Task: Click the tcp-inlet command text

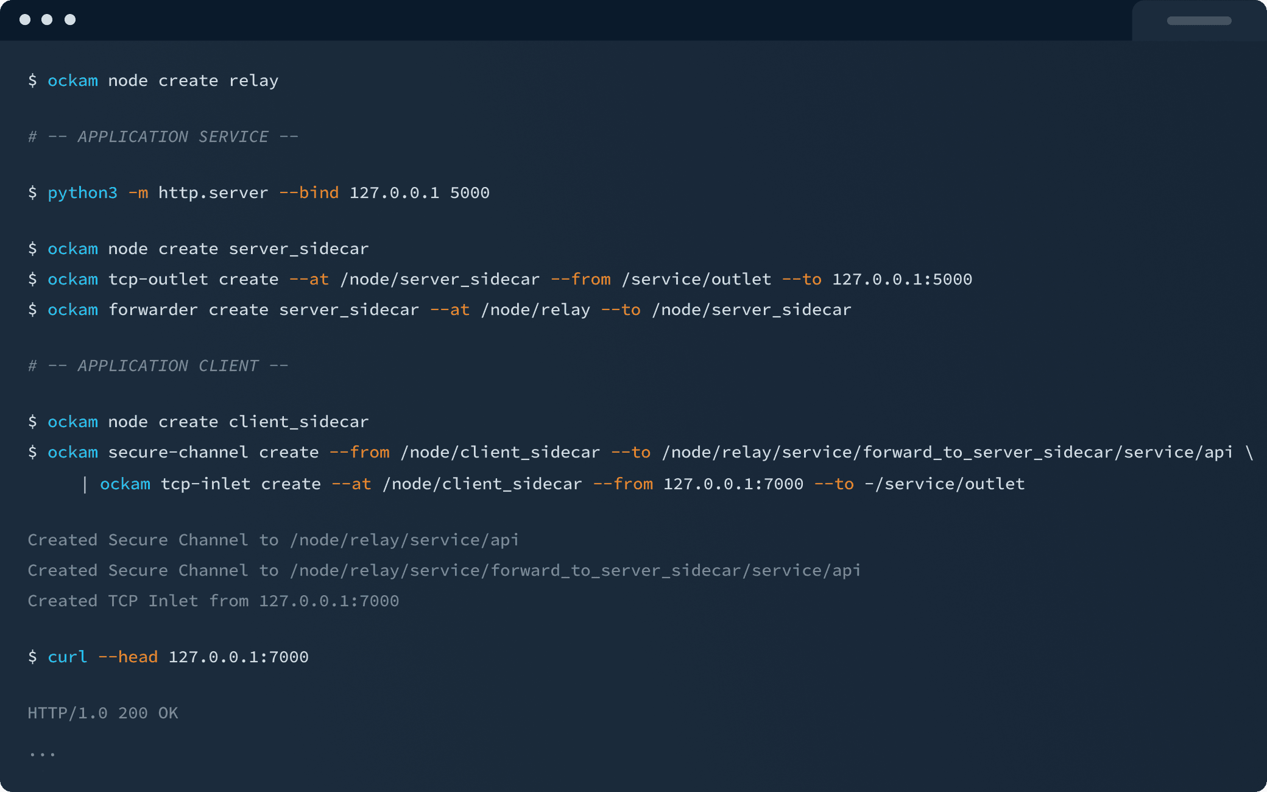Action: pos(205,484)
